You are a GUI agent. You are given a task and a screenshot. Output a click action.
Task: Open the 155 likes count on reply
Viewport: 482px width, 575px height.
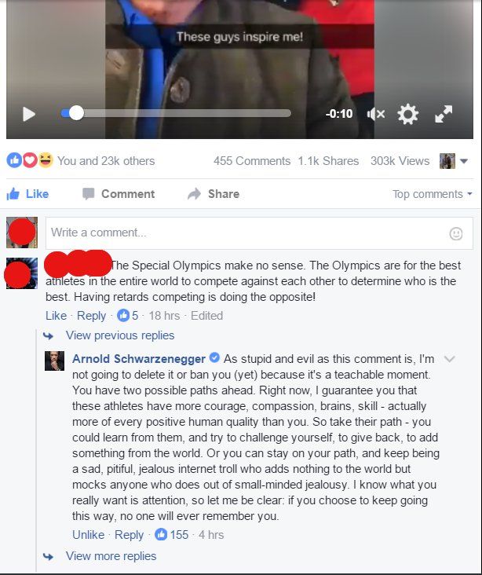coord(172,535)
